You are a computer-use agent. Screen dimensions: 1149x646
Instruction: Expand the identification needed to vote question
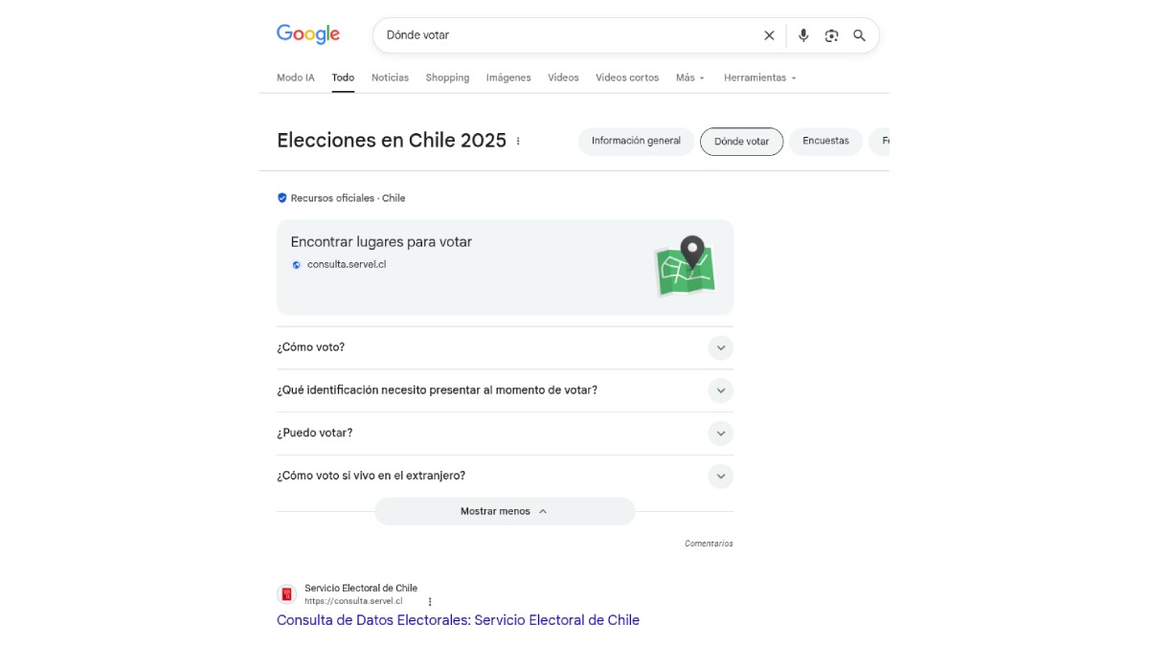[x=720, y=390]
